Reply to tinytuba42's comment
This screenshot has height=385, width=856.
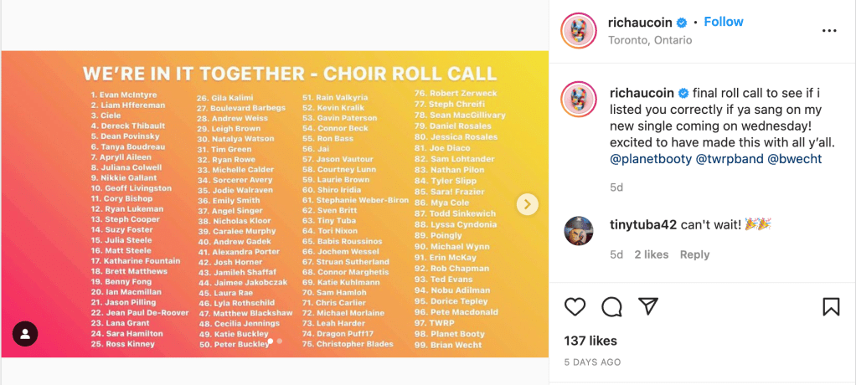coord(694,254)
